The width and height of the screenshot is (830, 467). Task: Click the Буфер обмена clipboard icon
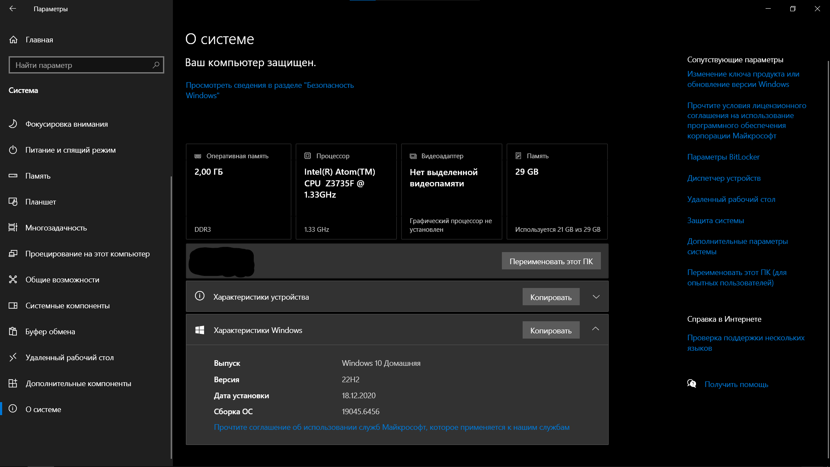pyautogui.click(x=13, y=332)
